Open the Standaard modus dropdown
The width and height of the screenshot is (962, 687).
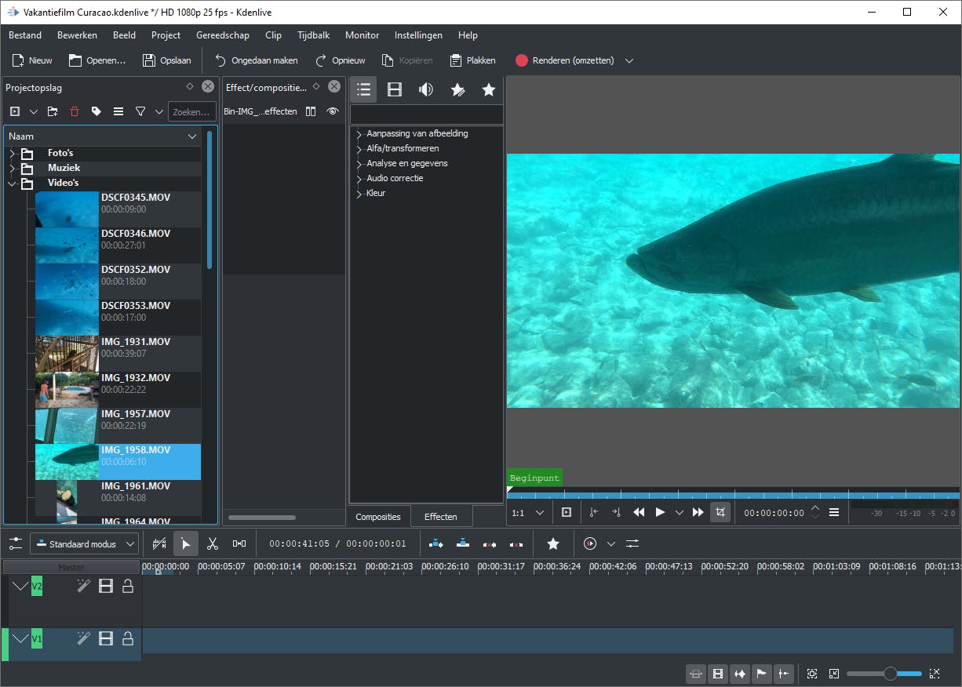[x=84, y=543]
